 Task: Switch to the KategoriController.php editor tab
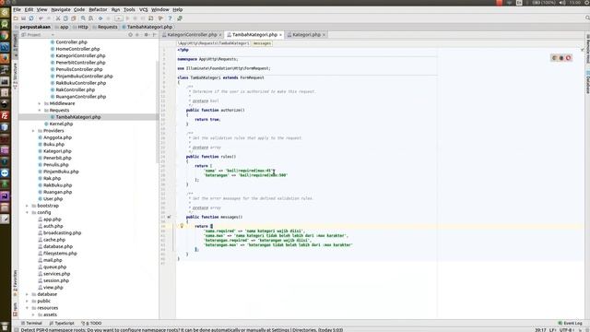192,35
